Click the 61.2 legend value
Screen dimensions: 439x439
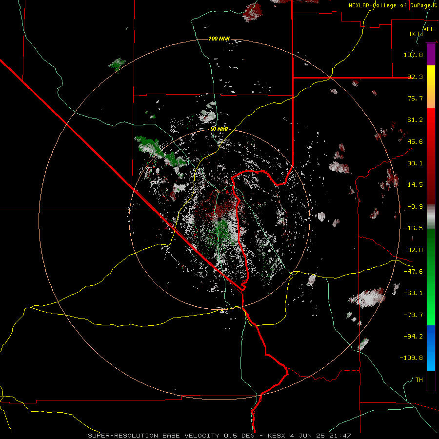point(415,120)
